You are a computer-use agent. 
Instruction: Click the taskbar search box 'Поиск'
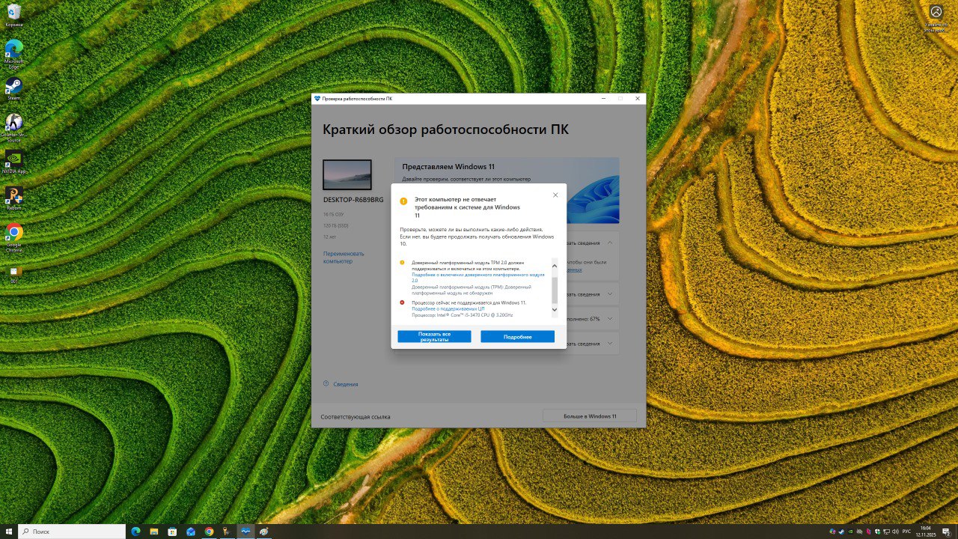[x=72, y=532]
